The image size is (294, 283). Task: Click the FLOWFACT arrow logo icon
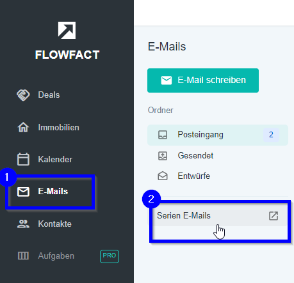67,30
